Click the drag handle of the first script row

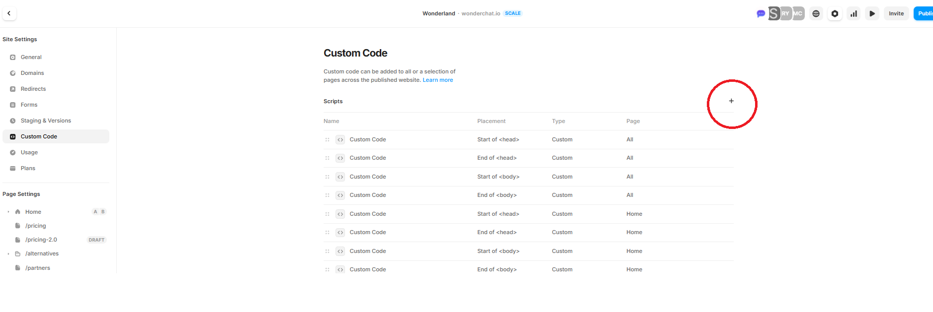(x=327, y=140)
